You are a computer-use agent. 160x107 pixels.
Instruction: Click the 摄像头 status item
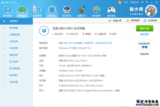tap(87, 34)
